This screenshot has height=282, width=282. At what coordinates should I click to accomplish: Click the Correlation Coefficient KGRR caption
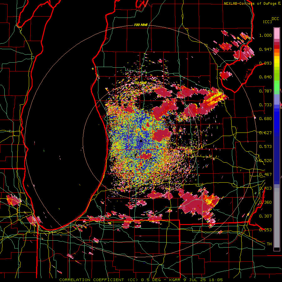pos(141,280)
